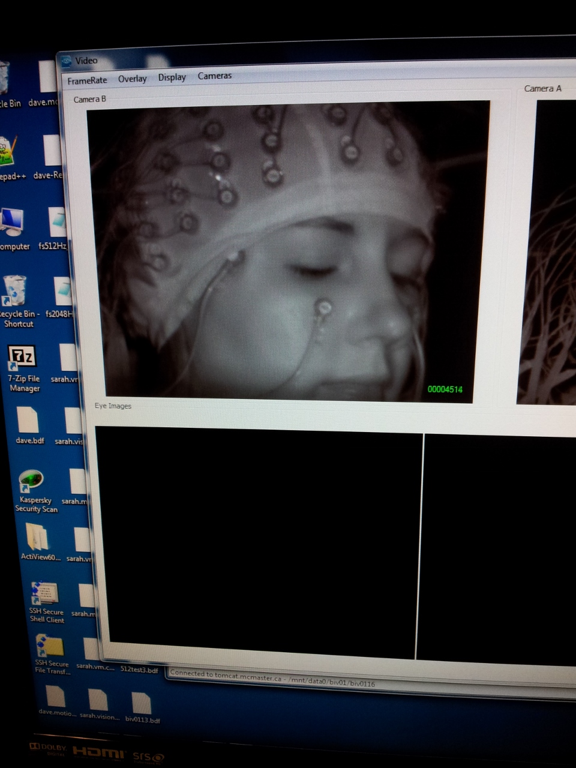Click the right Eye Images panel
Viewport: 576px width, 768px height.
(x=496, y=550)
